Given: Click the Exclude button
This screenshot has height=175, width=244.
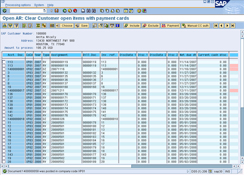Looking at the screenshot, I should 151,26.
